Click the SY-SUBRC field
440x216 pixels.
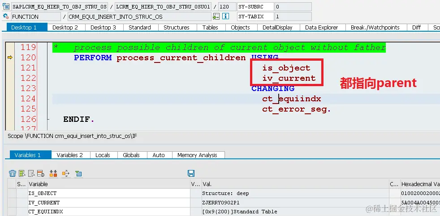255,7
